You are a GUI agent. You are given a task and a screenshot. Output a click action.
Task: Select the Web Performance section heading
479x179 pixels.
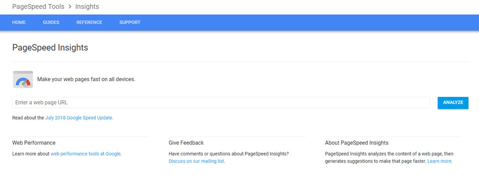(34, 143)
